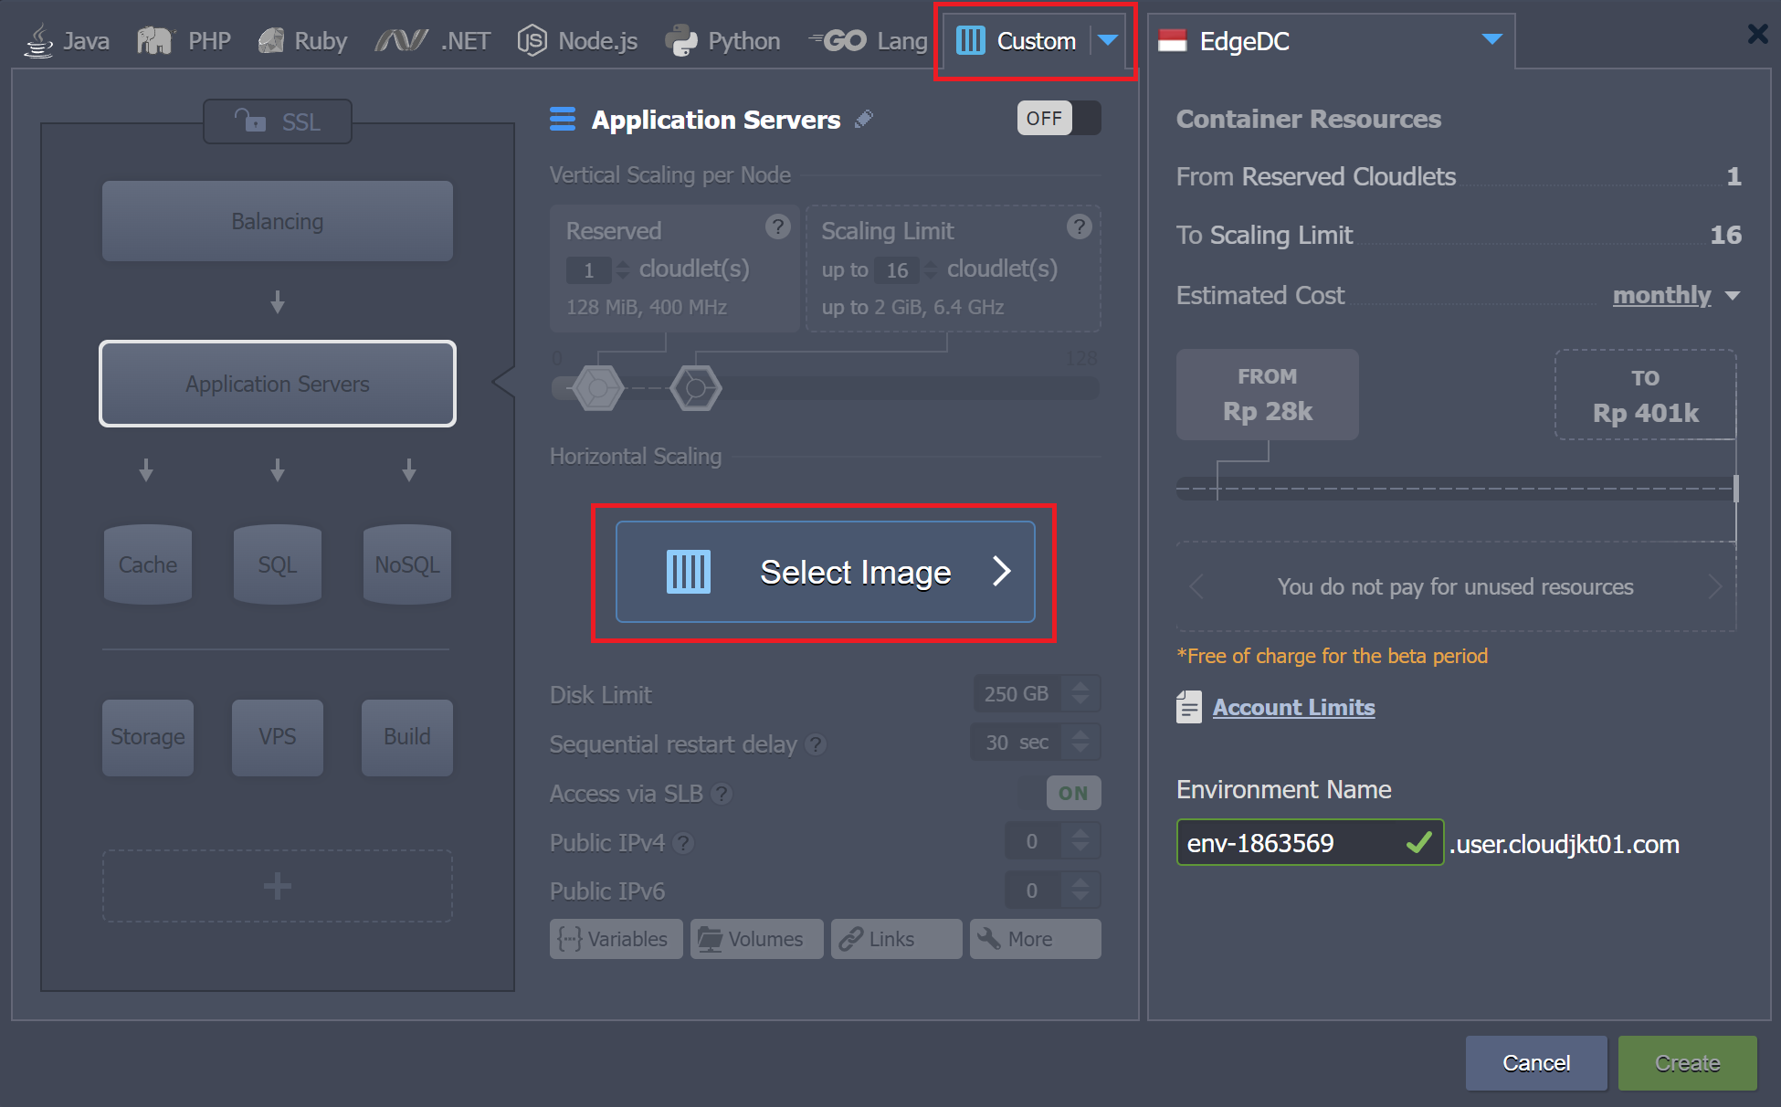Select the NoSQL node icon

(x=406, y=565)
